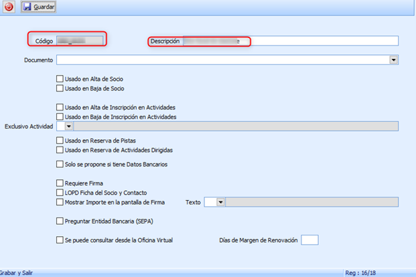Expand the Exclusivo Actividad dropdown
This screenshot has width=416, height=277.
68,126
